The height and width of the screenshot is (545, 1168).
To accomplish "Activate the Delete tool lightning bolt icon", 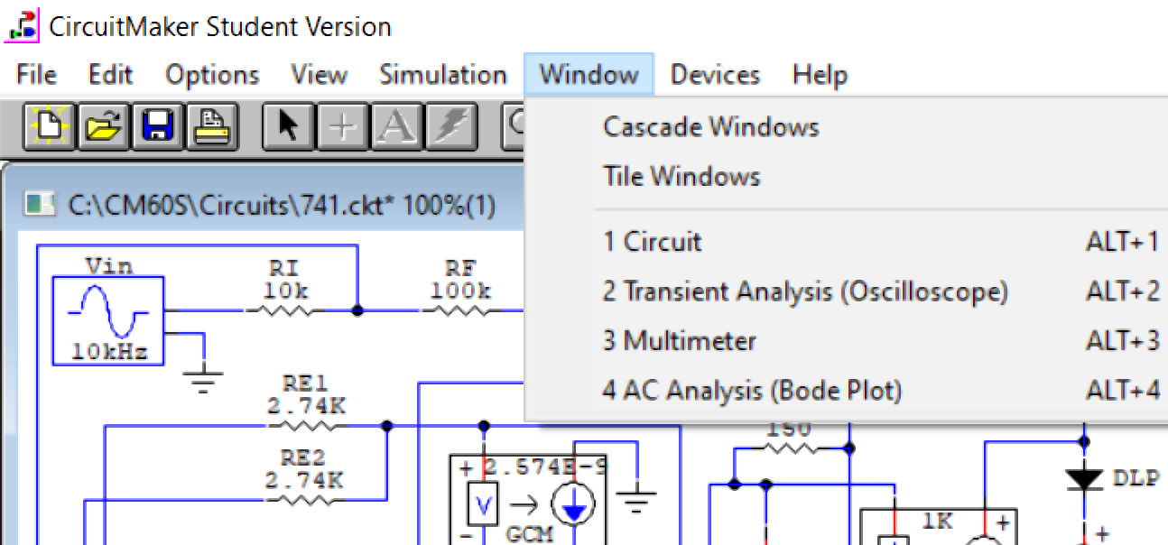I will pyautogui.click(x=447, y=127).
